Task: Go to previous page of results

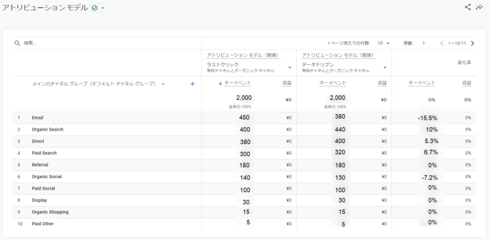Action: pos(442,43)
